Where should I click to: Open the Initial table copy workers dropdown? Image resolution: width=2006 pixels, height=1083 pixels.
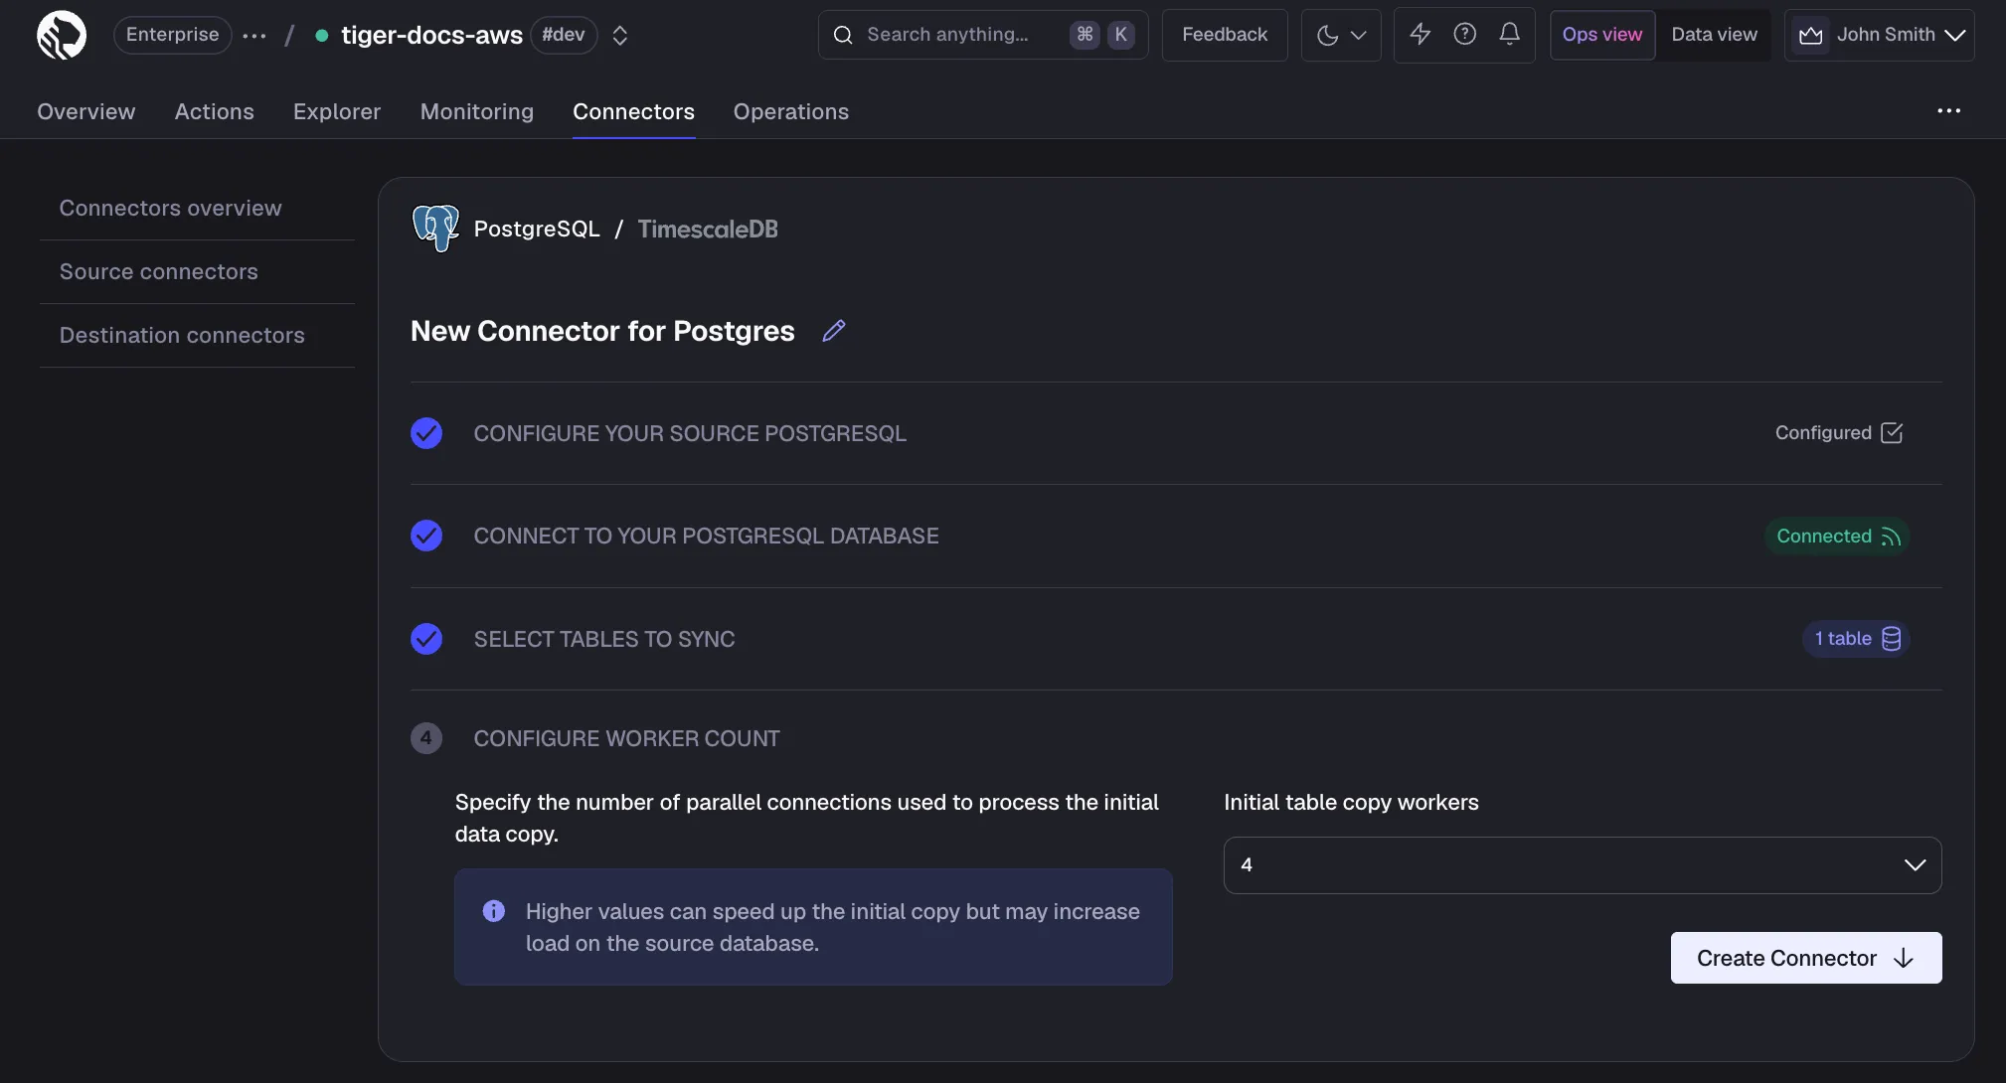click(1583, 865)
